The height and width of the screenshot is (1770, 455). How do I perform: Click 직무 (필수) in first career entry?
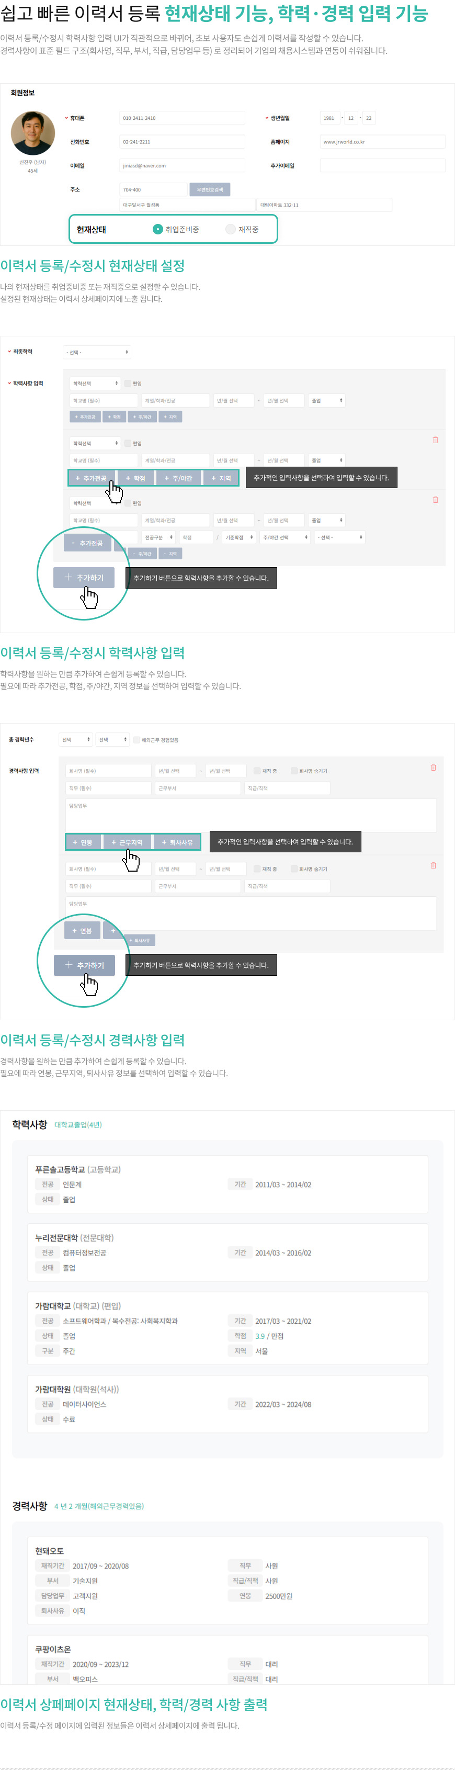coord(109,788)
